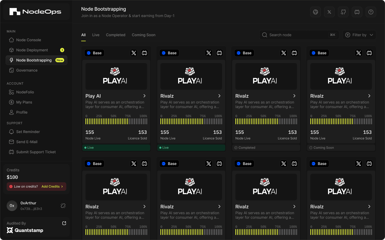This screenshot has width=385, height=240.
Task: Click the Play AI card progress bar
Action: 116,121
